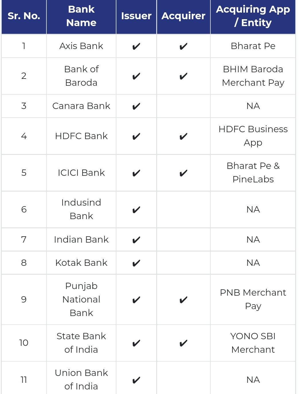This screenshot has height=394, width=303.
Task: Click the Acquirer checkmark for Punjab National Bank
Action: click(x=183, y=300)
